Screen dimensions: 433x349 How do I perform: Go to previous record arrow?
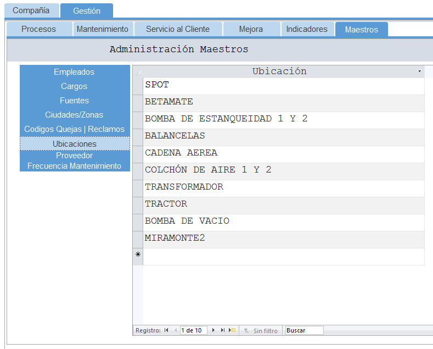click(x=176, y=330)
